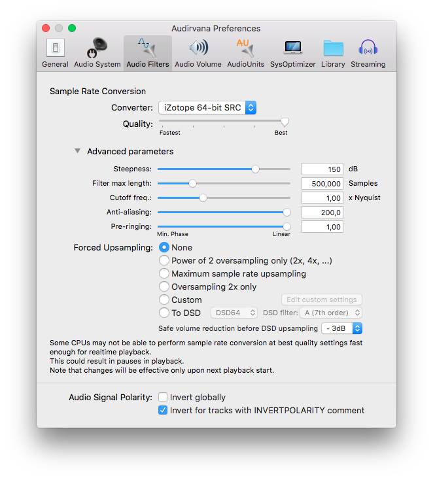Open the AudioUnits AU icon

tap(245, 48)
